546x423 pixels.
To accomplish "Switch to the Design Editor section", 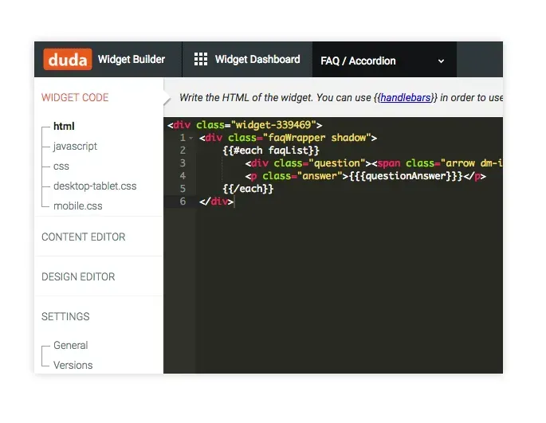I will 78,276.
